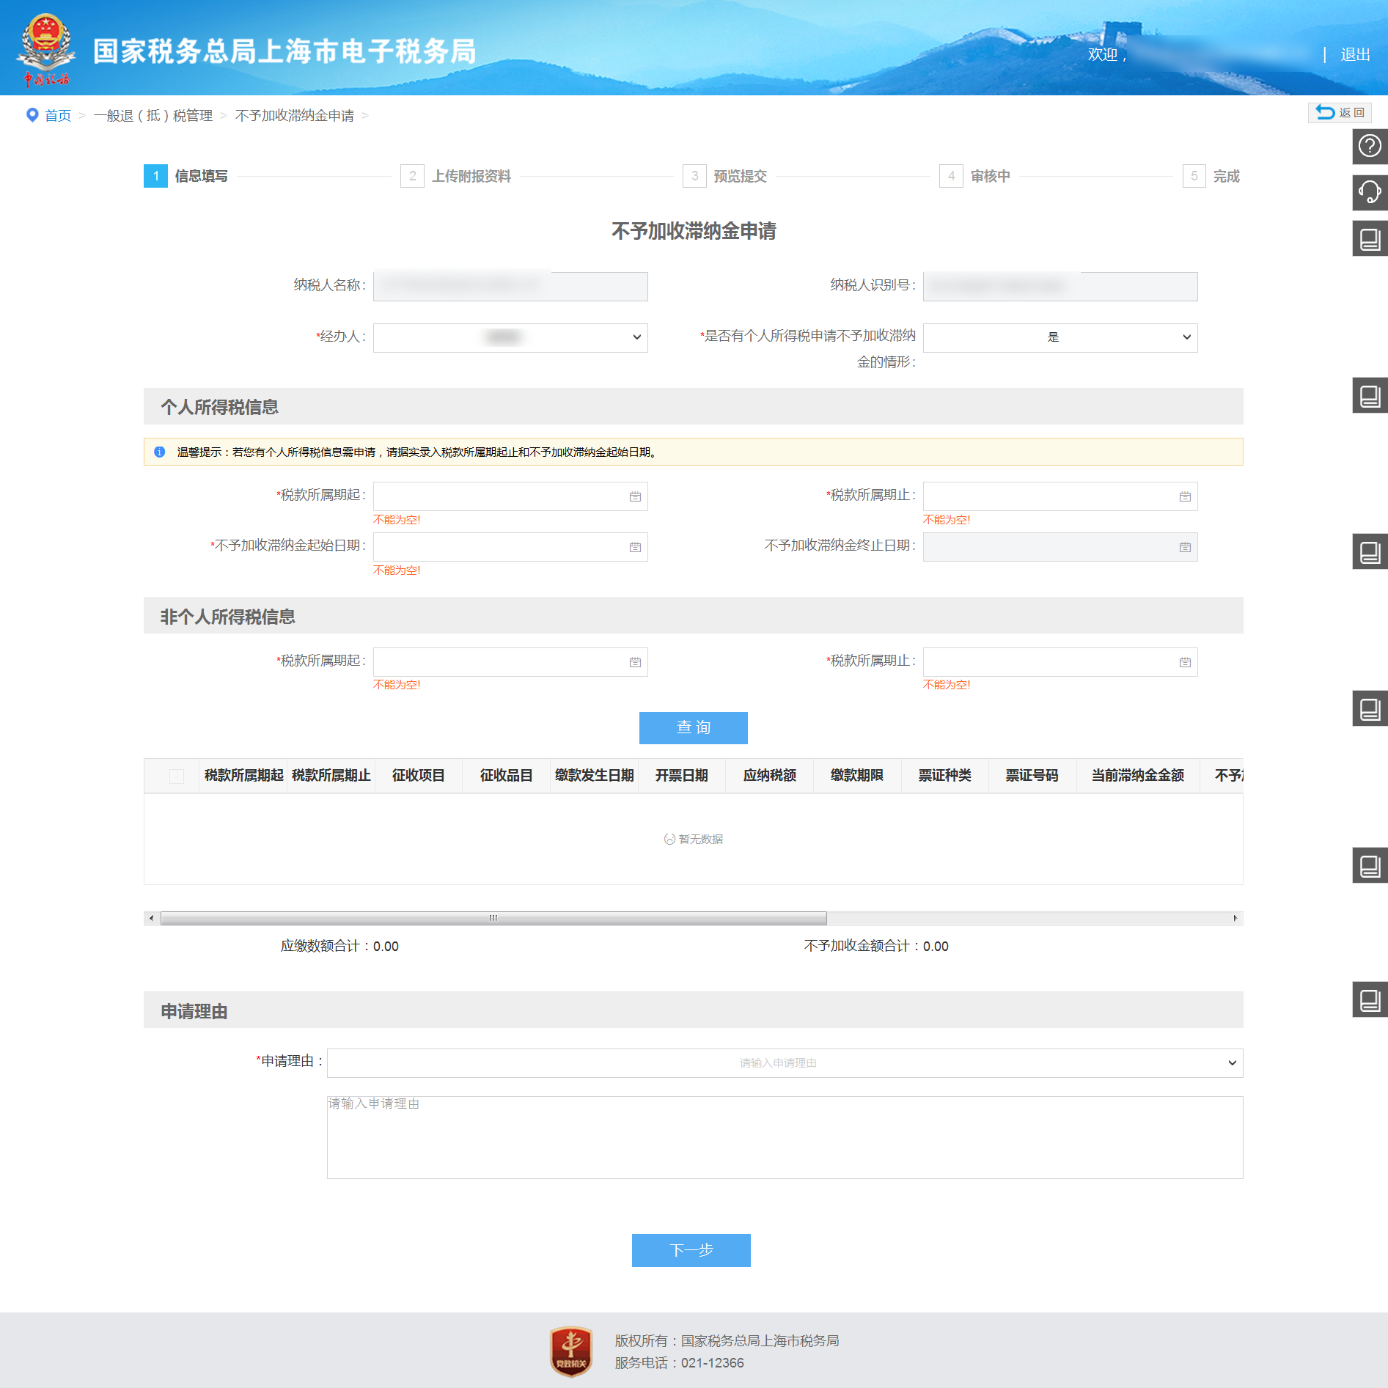Click the info icon in the 温馨提示 banner
1388x1388 pixels.
160,452
